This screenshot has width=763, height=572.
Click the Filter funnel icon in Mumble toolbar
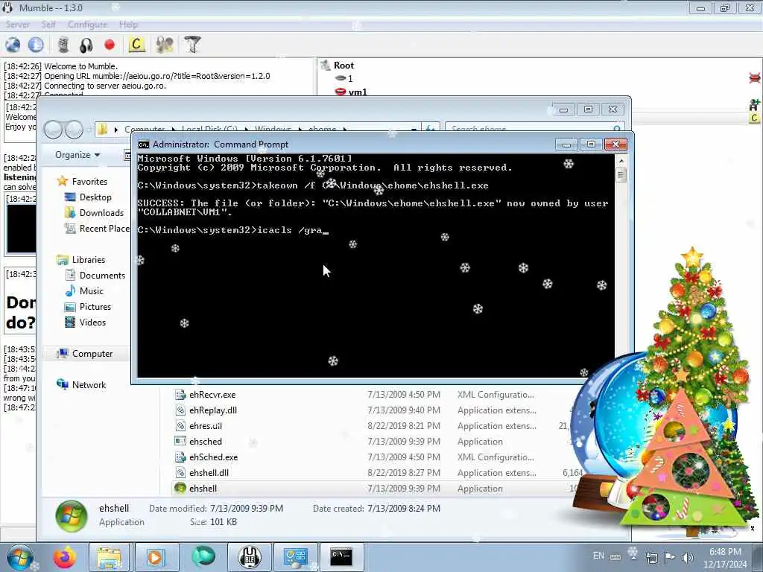click(x=192, y=45)
